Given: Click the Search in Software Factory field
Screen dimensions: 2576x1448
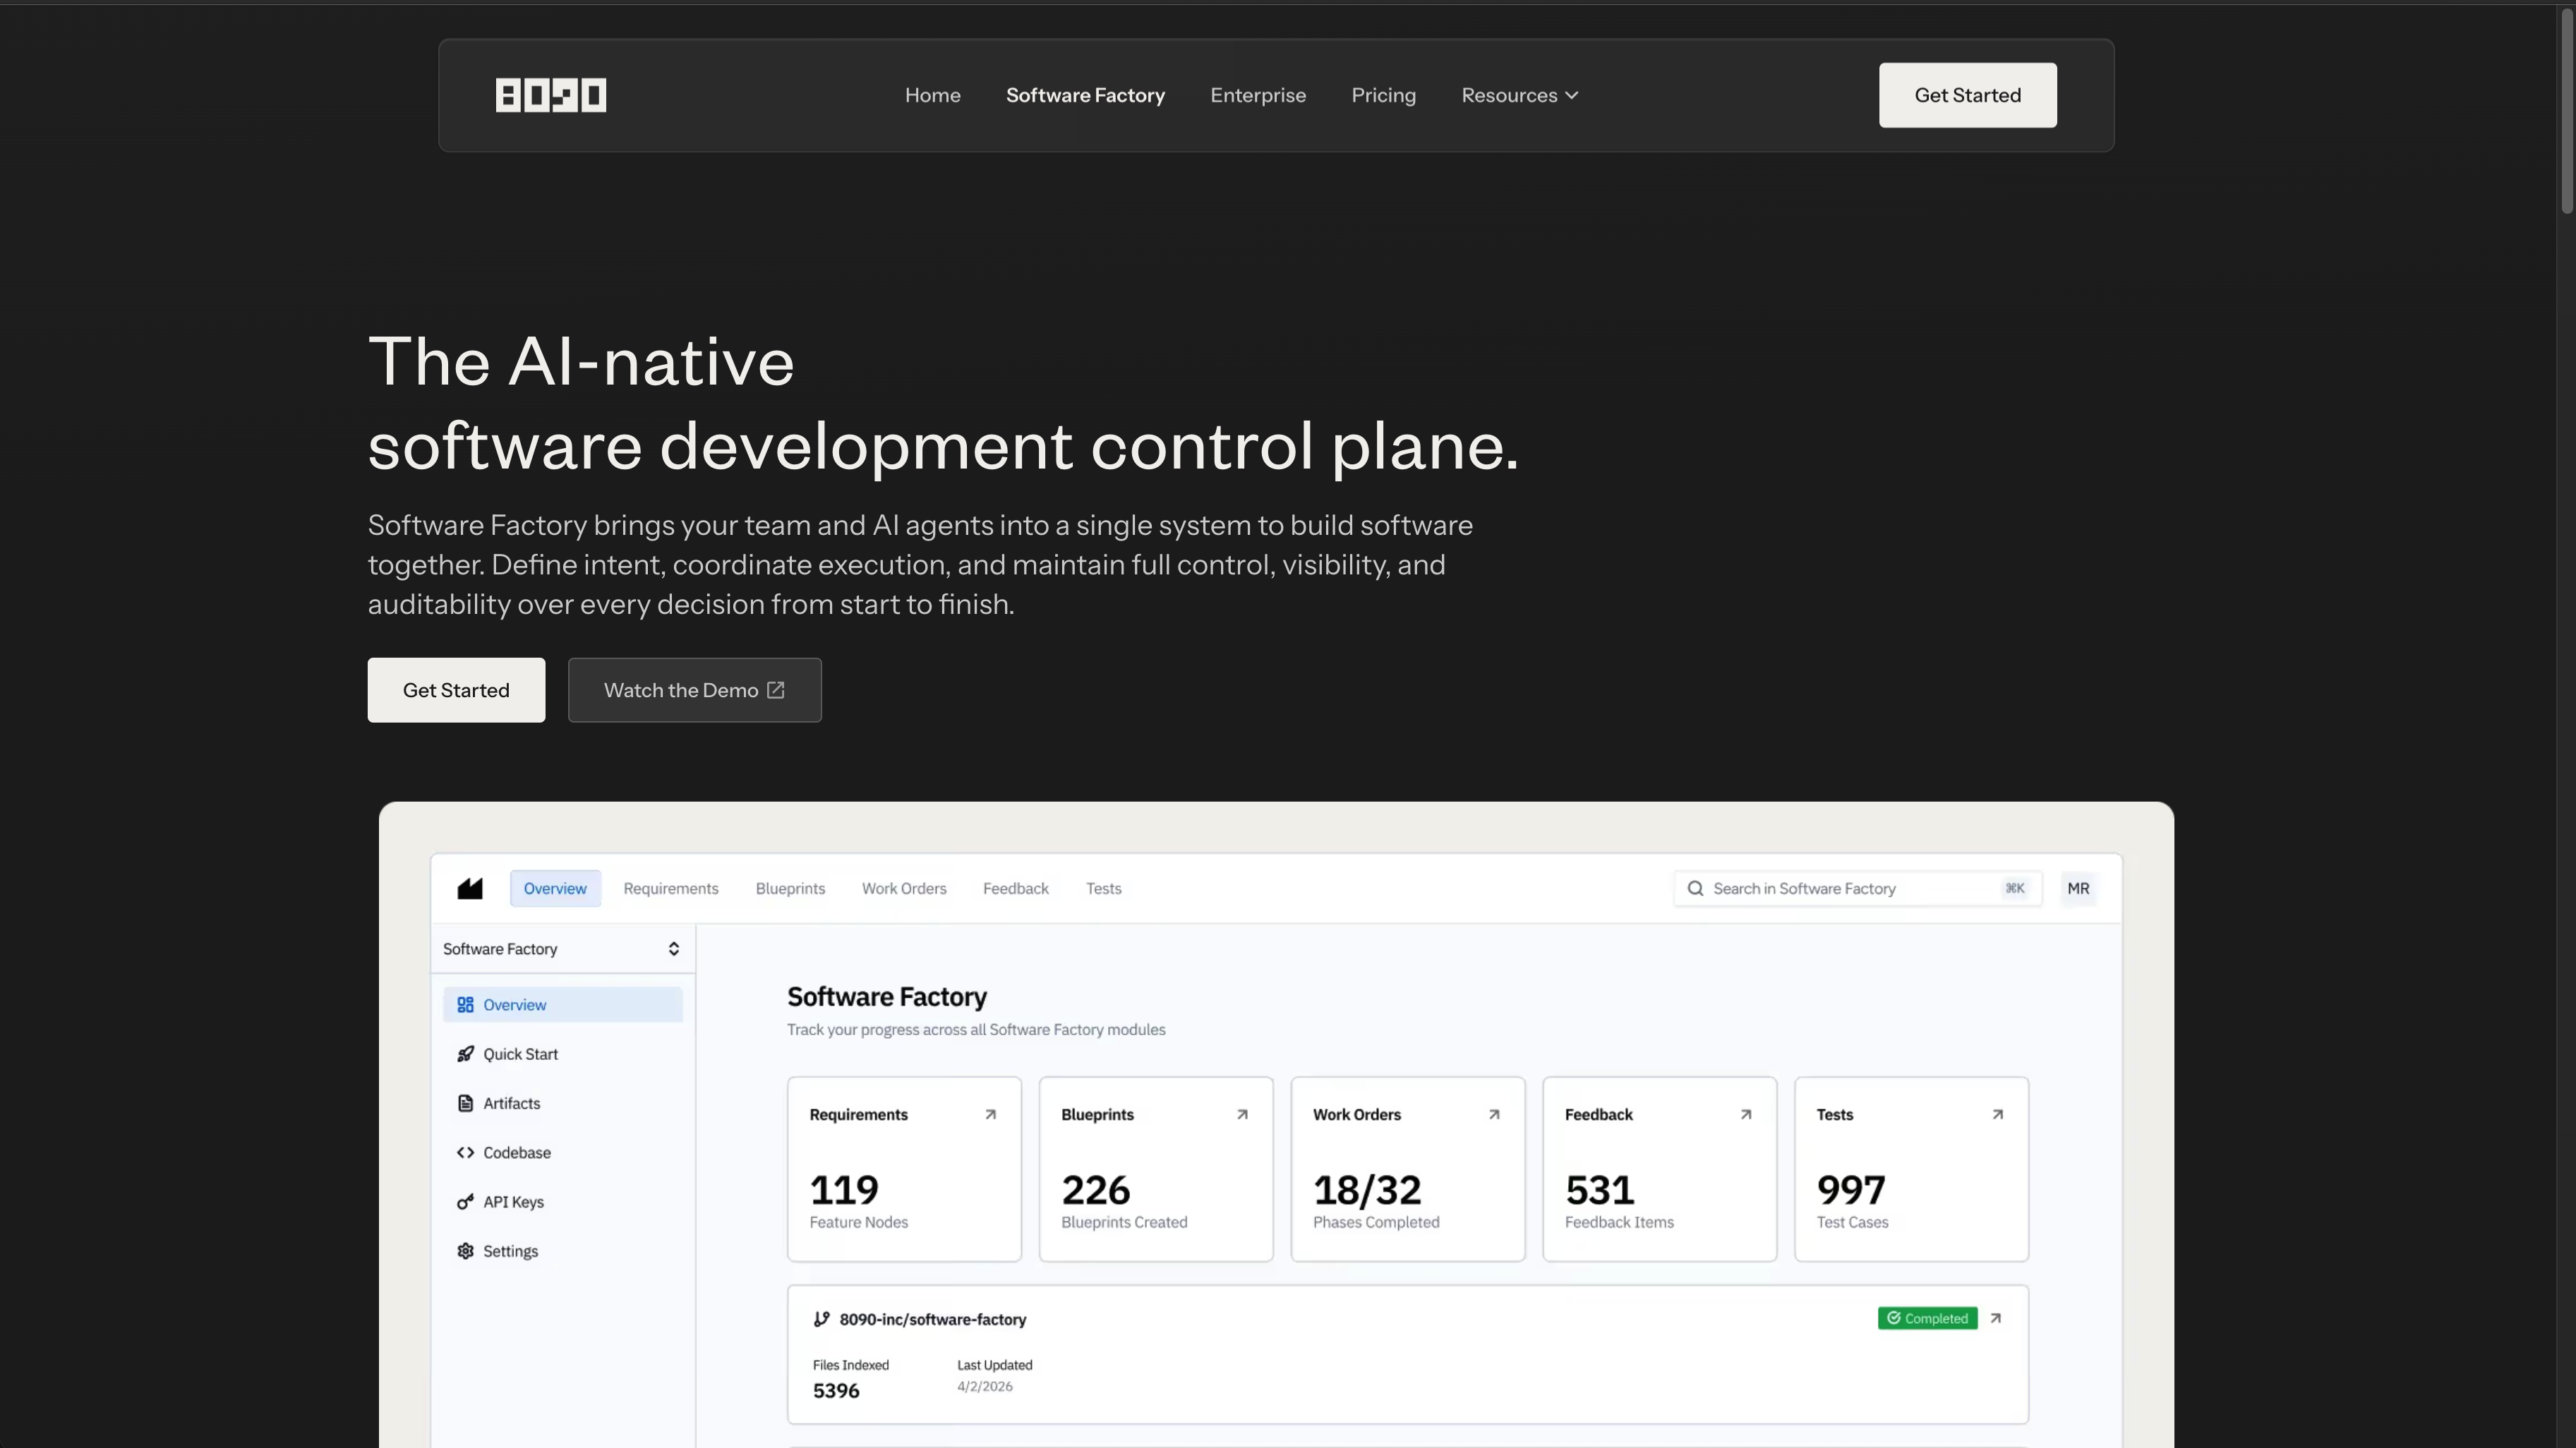Looking at the screenshot, I should point(1857,888).
